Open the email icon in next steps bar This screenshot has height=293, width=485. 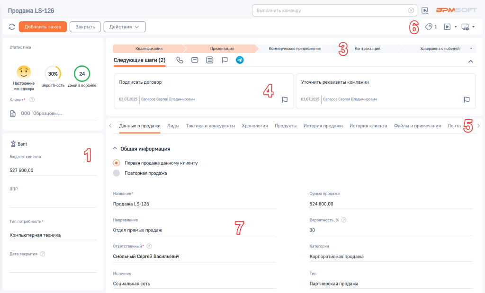pos(194,60)
